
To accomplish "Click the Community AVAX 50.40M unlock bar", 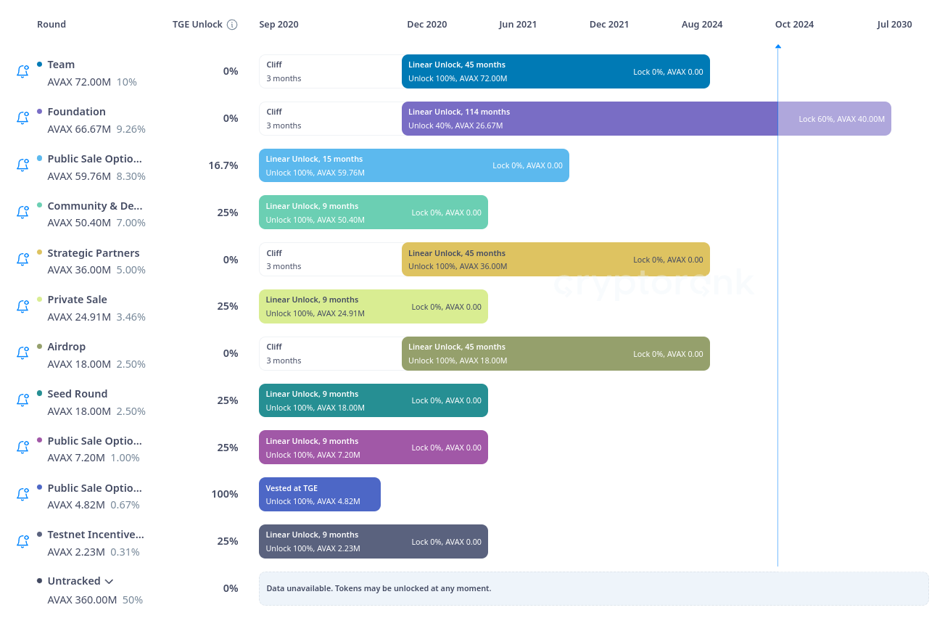I will 374,213.
